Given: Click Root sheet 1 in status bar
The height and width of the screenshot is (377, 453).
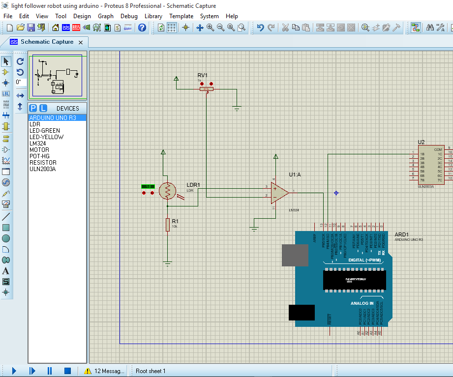Looking at the screenshot, I should click(151, 371).
